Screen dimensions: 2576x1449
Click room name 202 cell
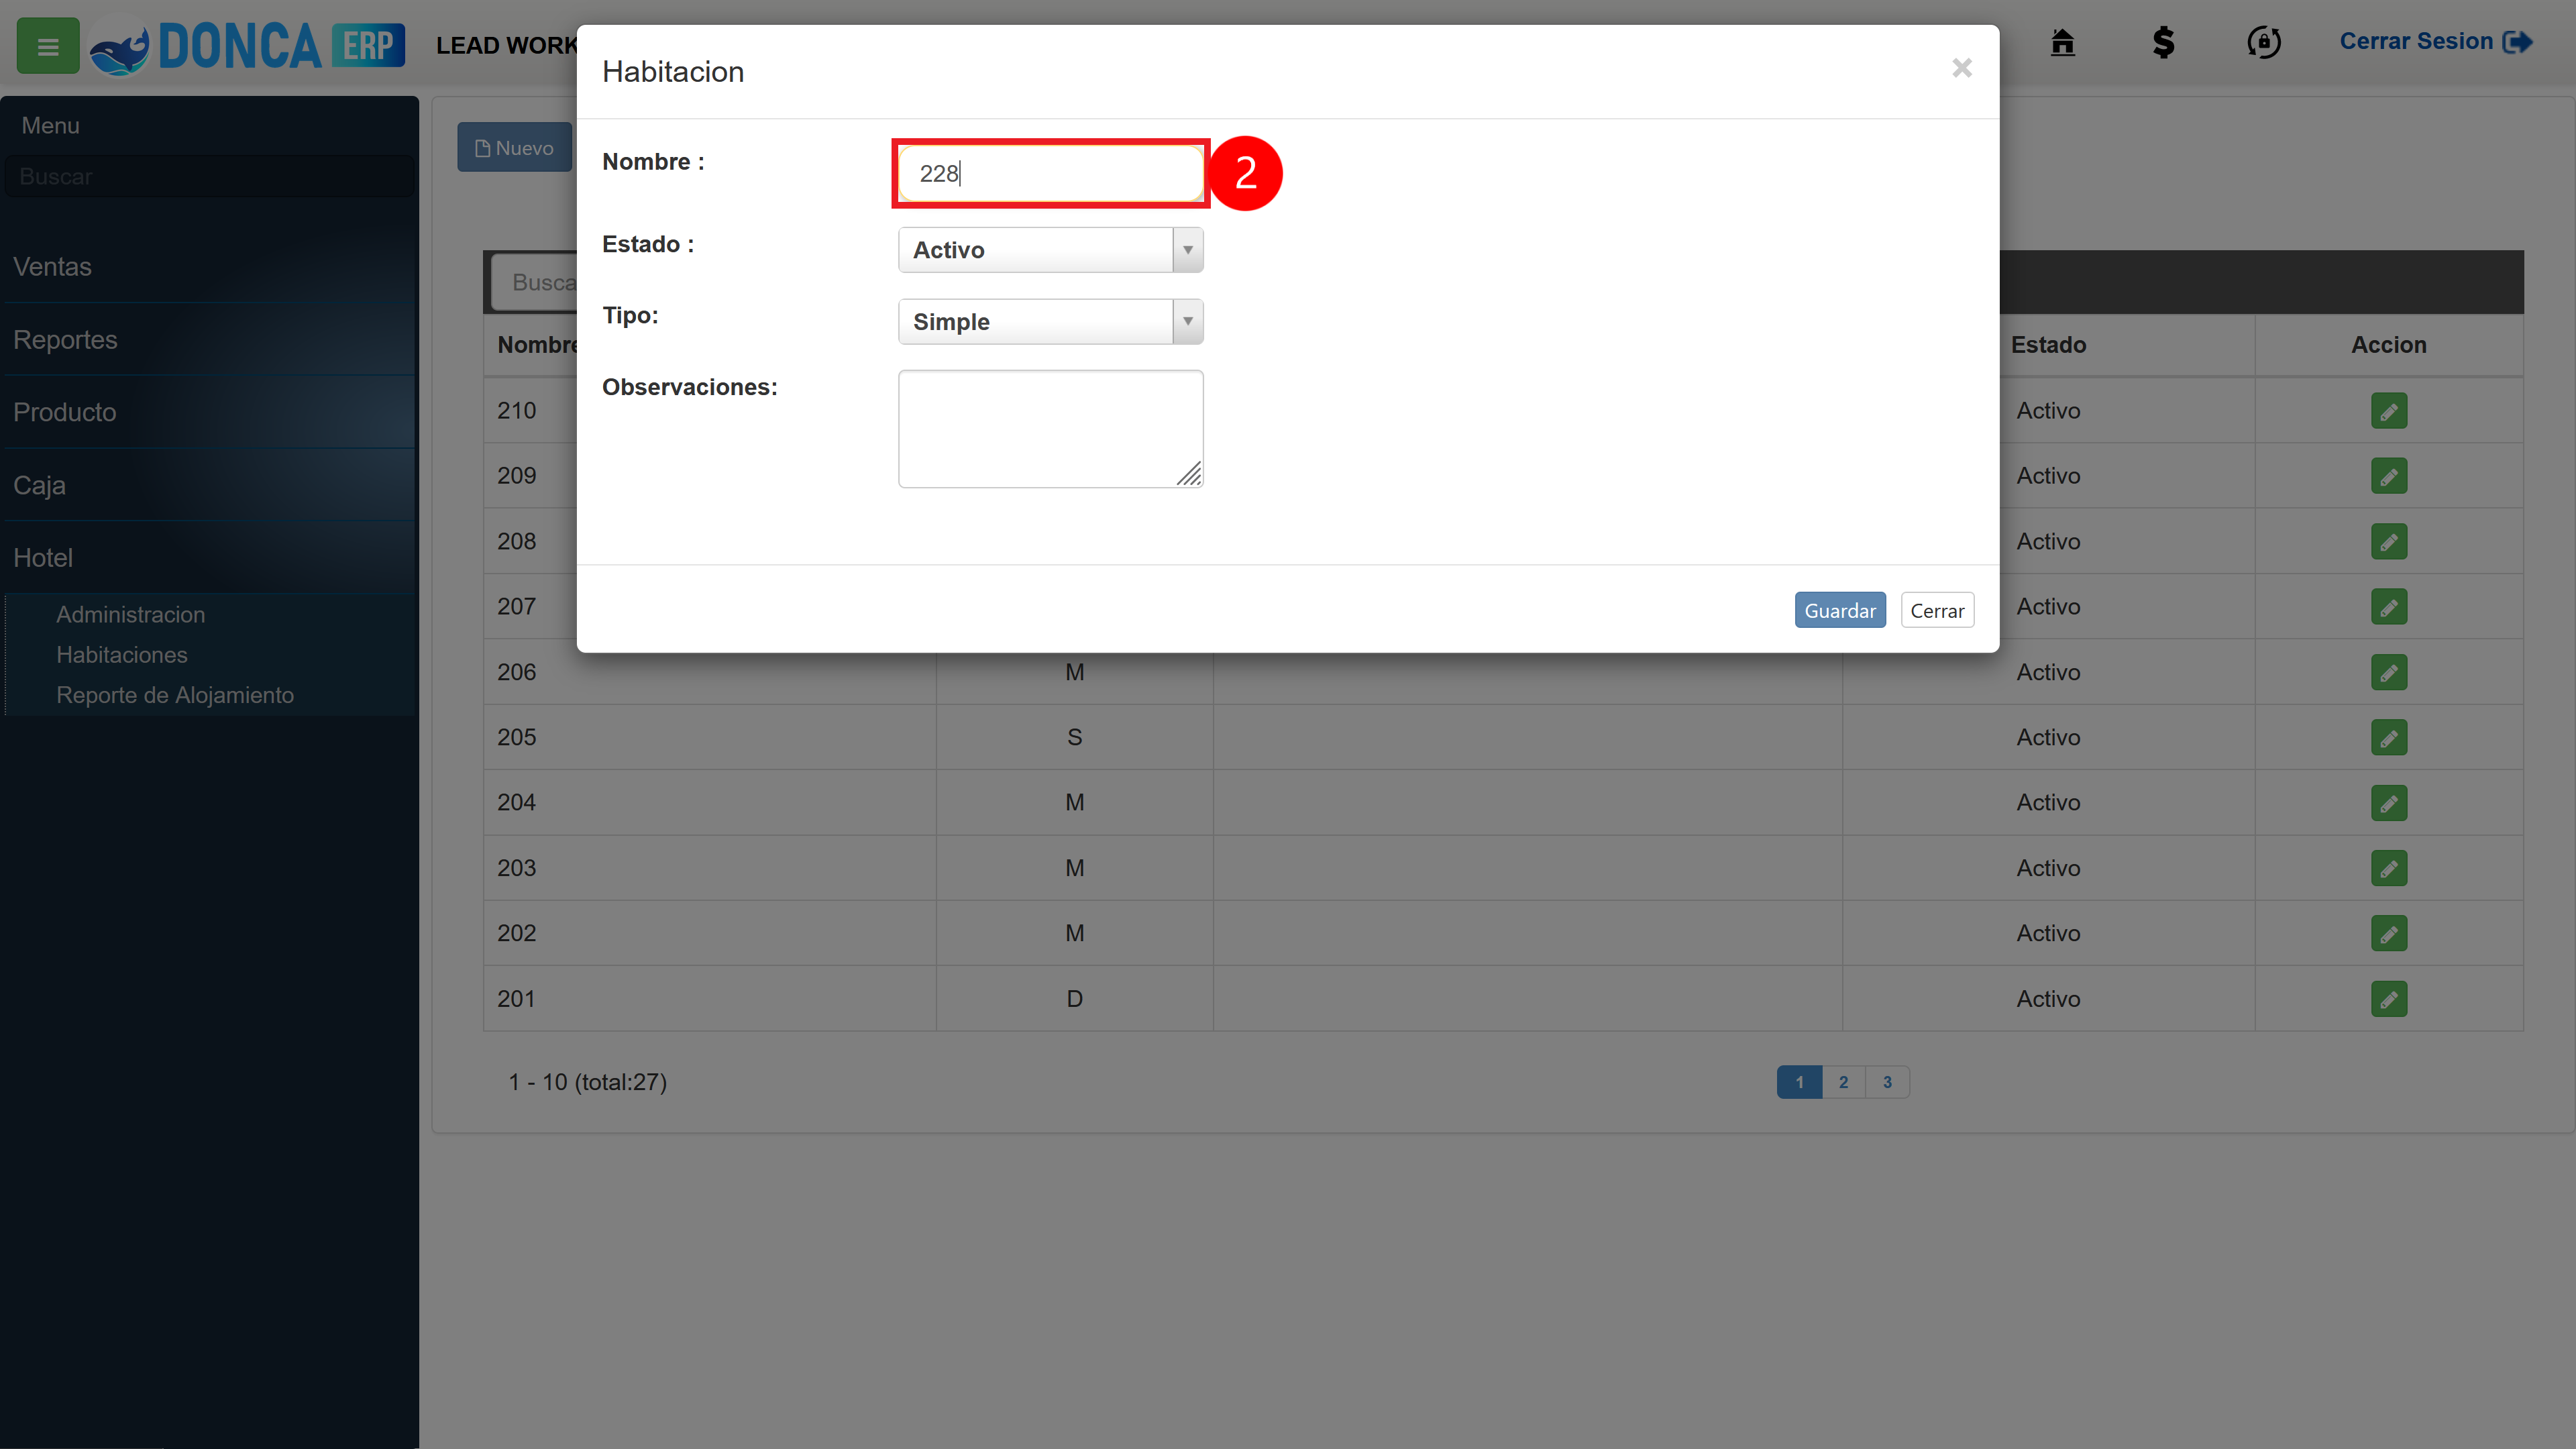709,933
